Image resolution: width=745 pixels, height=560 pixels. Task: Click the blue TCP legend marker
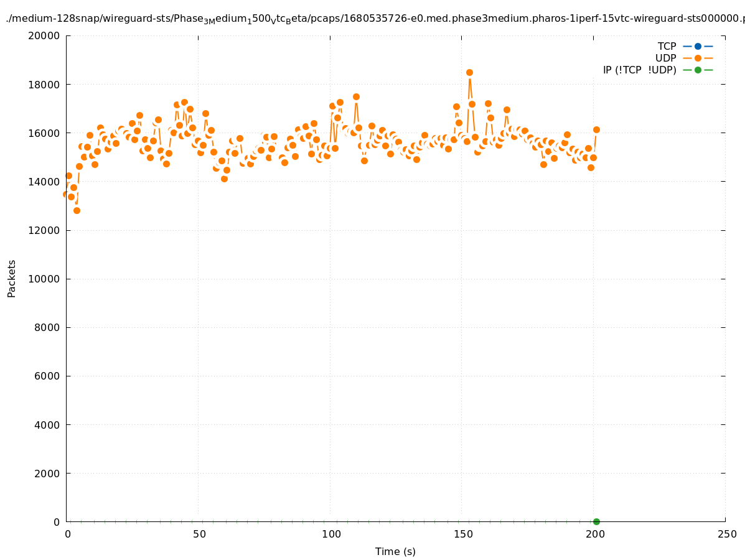click(698, 46)
